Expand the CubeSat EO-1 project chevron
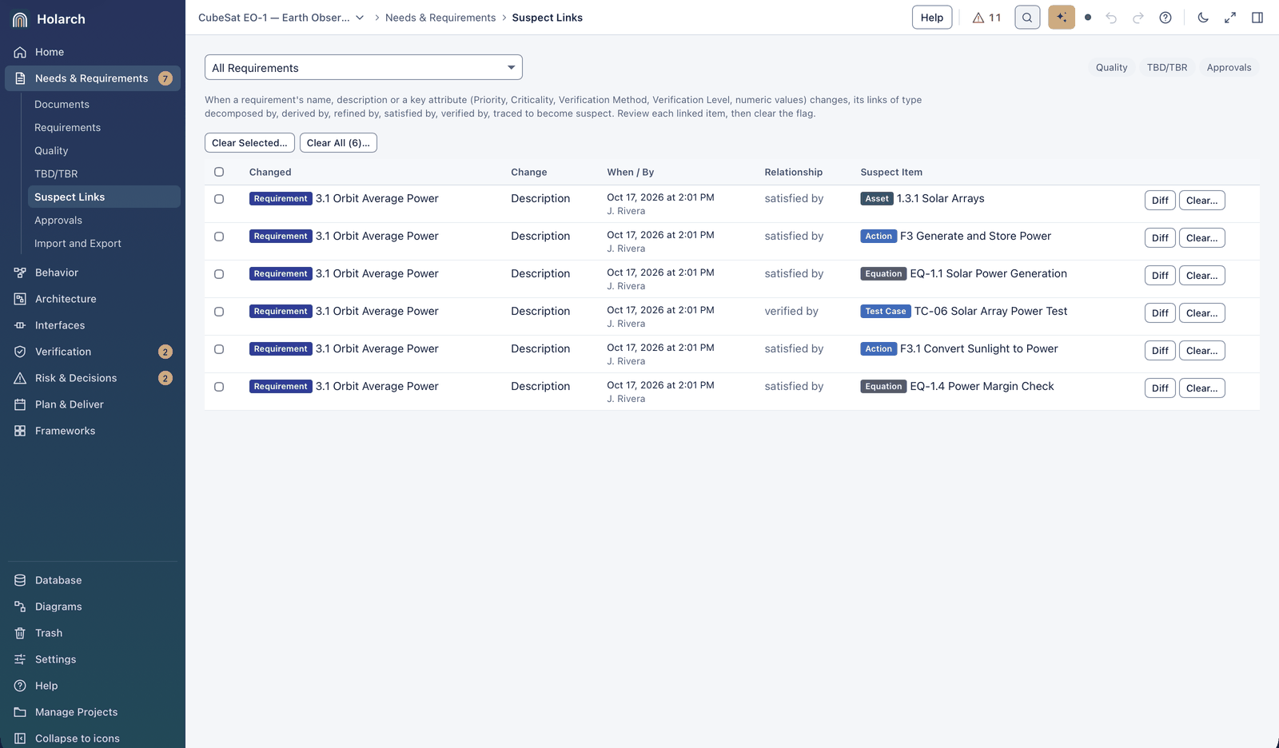1279x748 pixels. 360,18
